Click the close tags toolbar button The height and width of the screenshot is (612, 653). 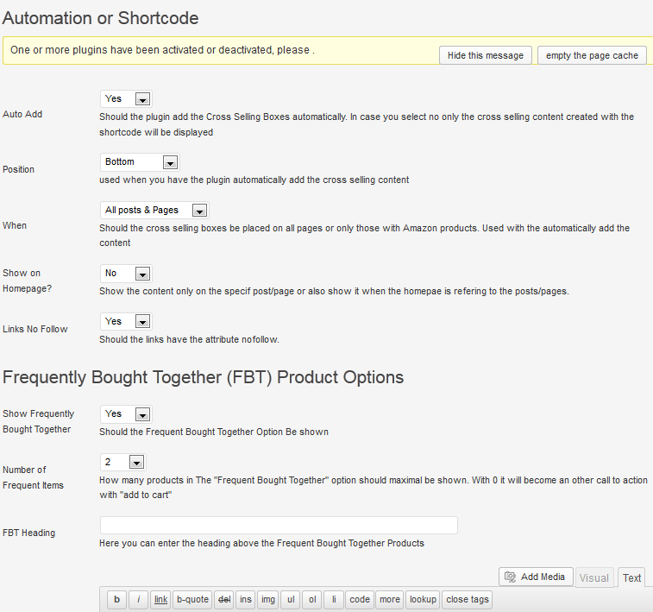(468, 600)
